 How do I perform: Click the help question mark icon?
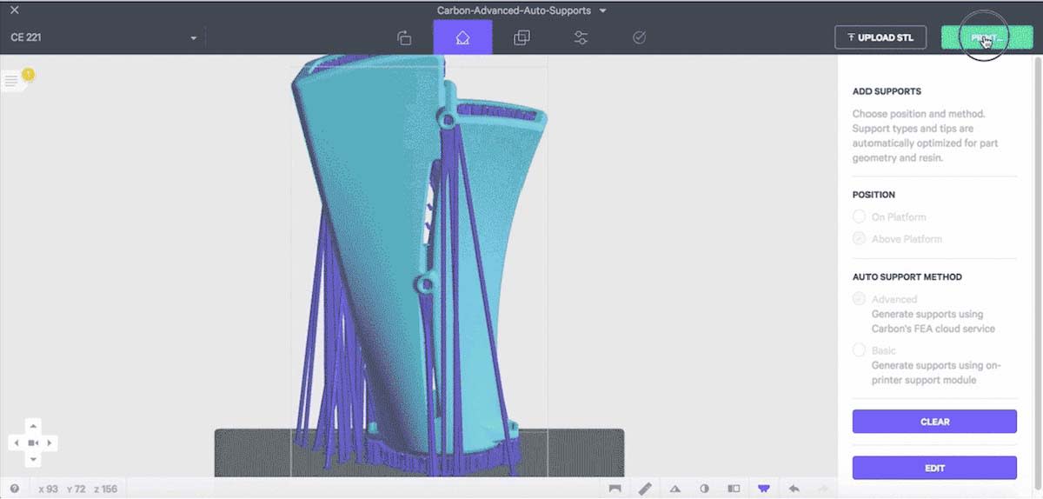(14, 489)
